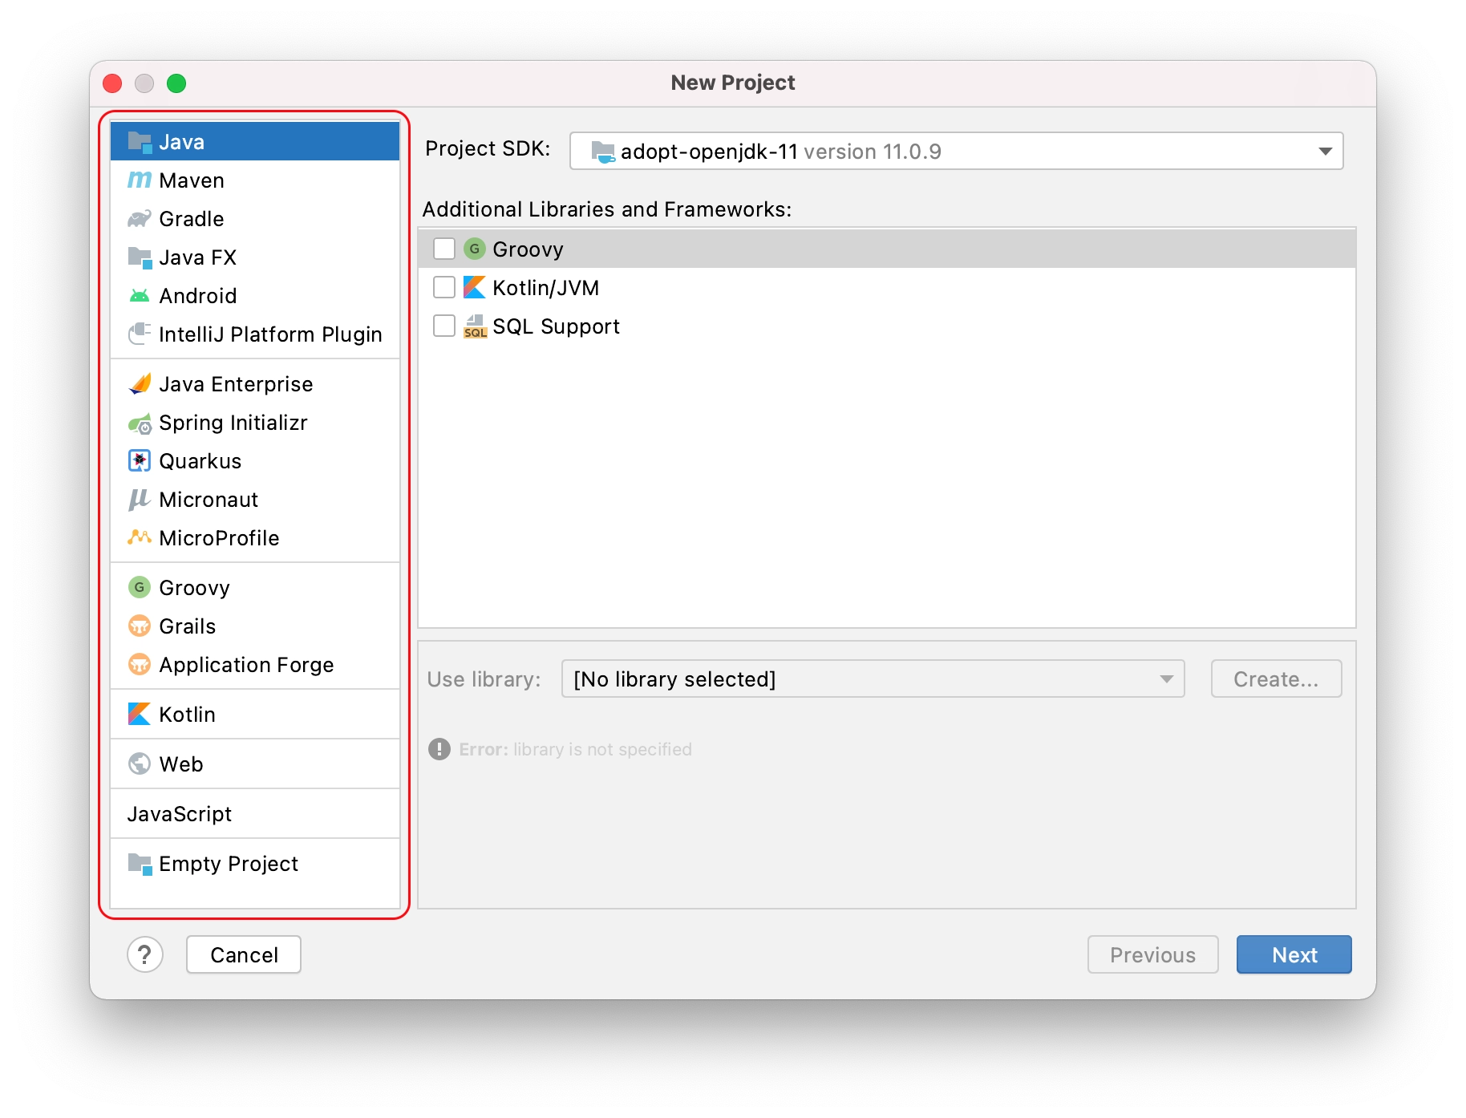The width and height of the screenshot is (1466, 1118).
Task: Click the 'adopt-openjdk-11' SDK text
Action: click(709, 151)
